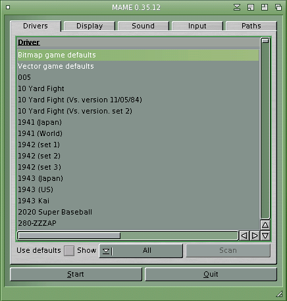Go to the Input tab
The height and width of the screenshot is (301, 287).
pyautogui.click(x=197, y=26)
